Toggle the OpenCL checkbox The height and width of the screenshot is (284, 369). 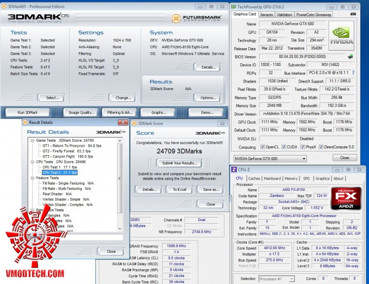click(262, 147)
